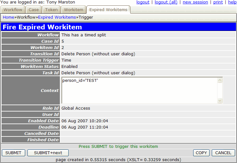
Task: Open the Workflow tab
Action: [x=13, y=10]
